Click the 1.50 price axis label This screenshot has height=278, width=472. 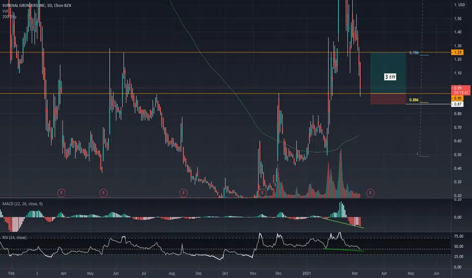pos(457,19)
